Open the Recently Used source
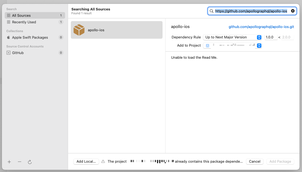The height and width of the screenshot is (172, 302). [x=35, y=22]
